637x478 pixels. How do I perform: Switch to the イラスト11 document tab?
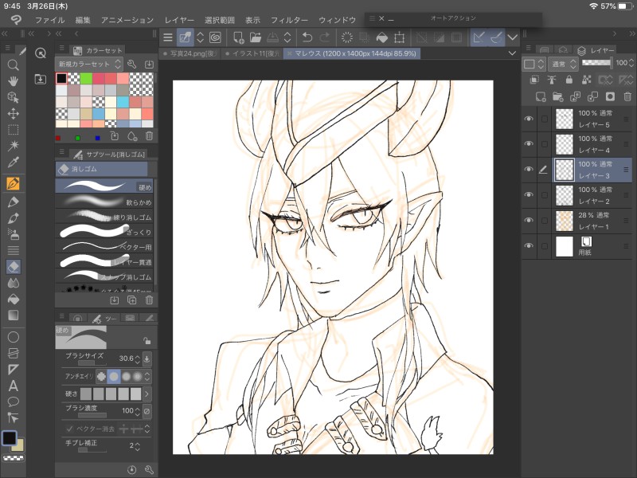pyautogui.click(x=252, y=53)
